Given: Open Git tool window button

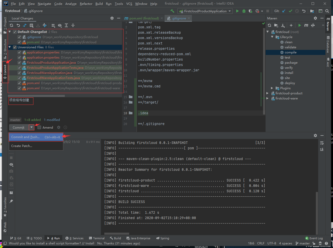Looking at the screenshot, I should (16, 238).
